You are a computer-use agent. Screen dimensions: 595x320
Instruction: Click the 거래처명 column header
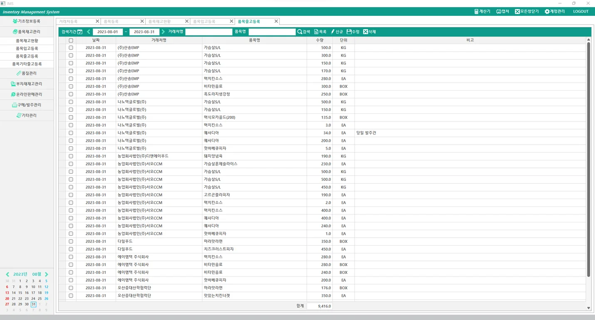pos(159,40)
